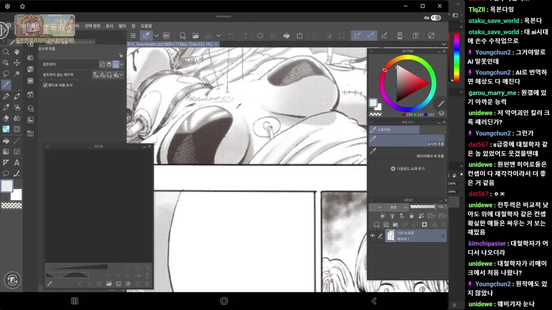
Task: Click the layer mask icon in Layer panel
Action: coord(424,225)
